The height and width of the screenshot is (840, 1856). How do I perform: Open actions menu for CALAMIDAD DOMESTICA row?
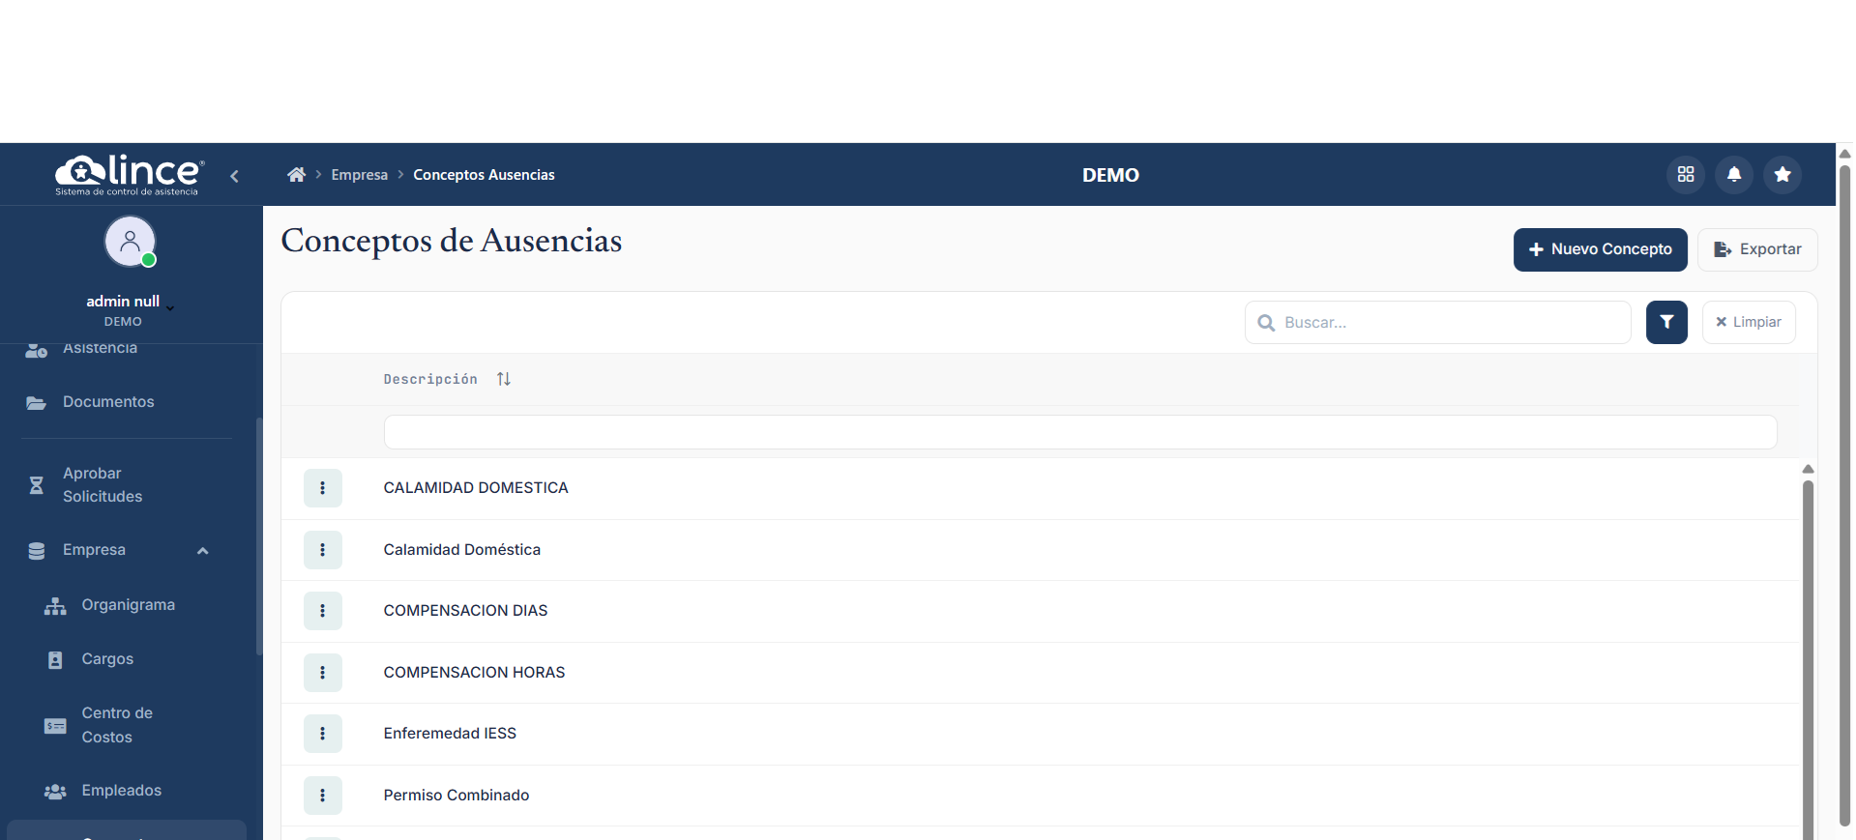tap(323, 488)
